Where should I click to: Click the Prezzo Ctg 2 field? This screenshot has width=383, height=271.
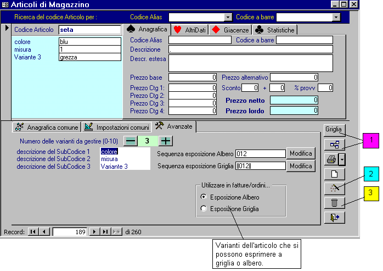(193, 96)
